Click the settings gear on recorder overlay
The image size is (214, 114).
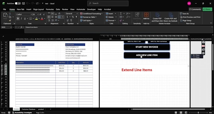tap(203, 53)
